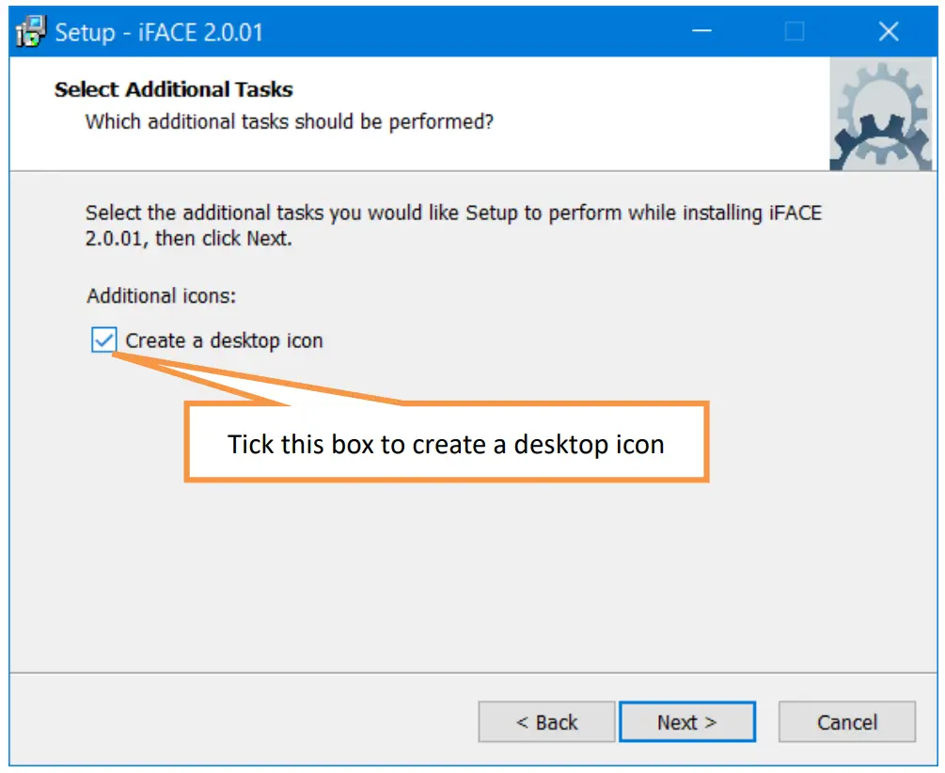Screen dimensions: 945x773
Task: Cancel the iFACE 2.0.01 setup
Action: pyautogui.click(x=845, y=722)
